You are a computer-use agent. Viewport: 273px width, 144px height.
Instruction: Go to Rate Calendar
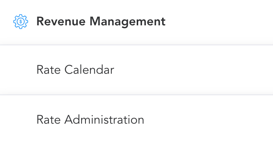coord(136,70)
